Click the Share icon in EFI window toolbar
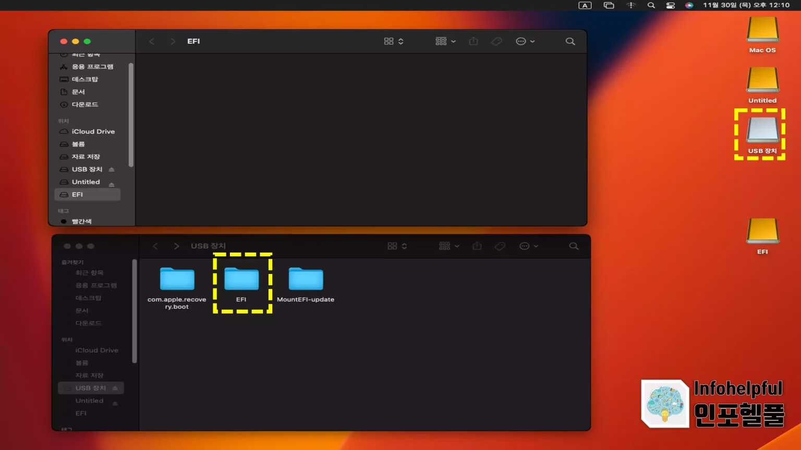The width and height of the screenshot is (801, 450). 474,41
